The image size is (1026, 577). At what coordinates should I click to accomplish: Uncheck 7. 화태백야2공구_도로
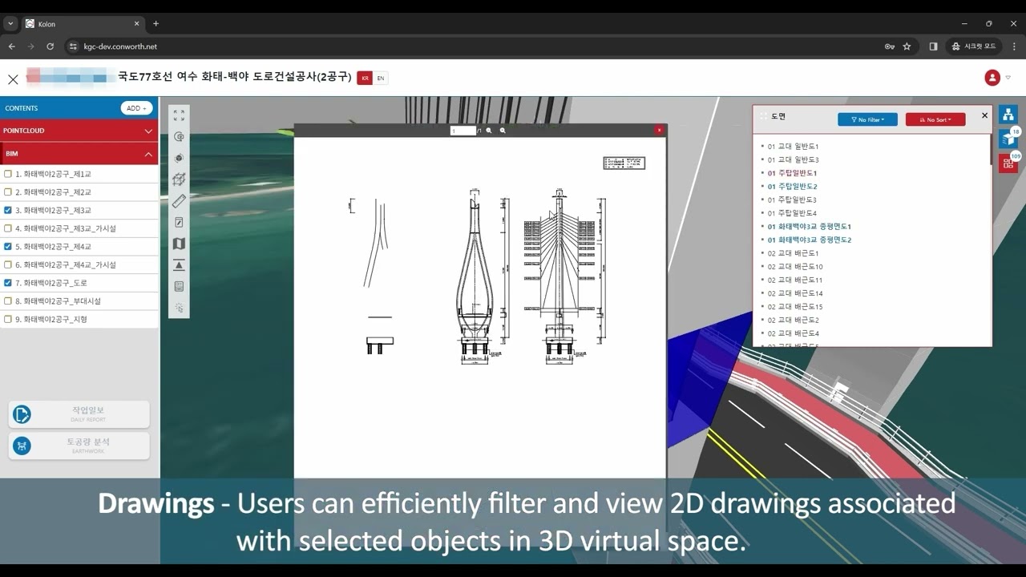8,283
